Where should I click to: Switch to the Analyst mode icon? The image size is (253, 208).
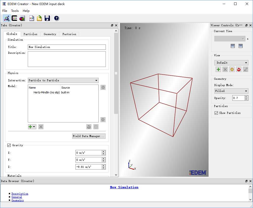(22, 18)
